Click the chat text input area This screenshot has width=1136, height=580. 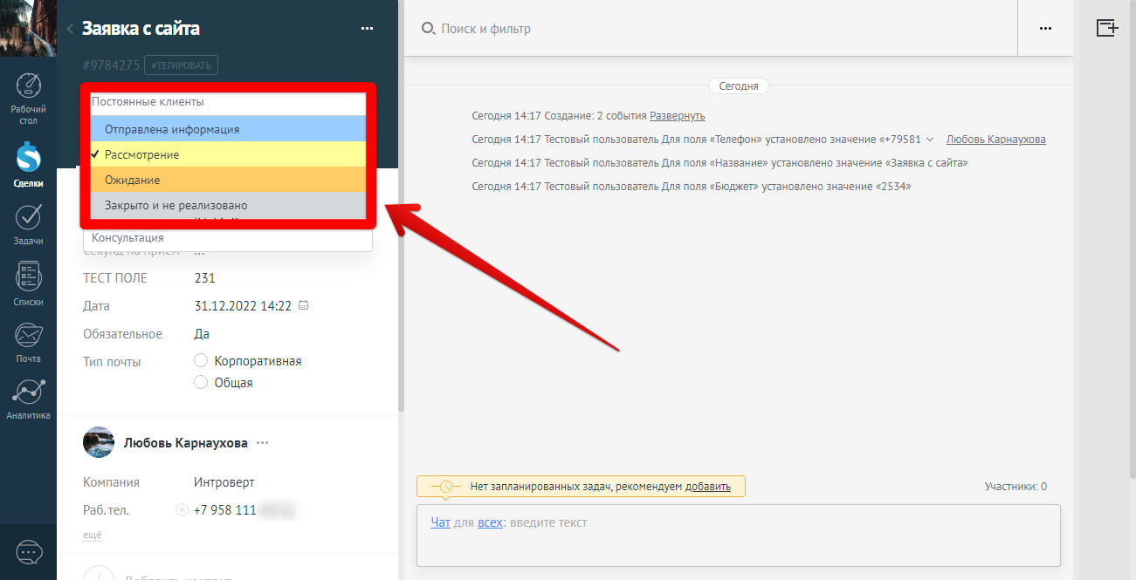pyautogui.click(x=739, y=536)
